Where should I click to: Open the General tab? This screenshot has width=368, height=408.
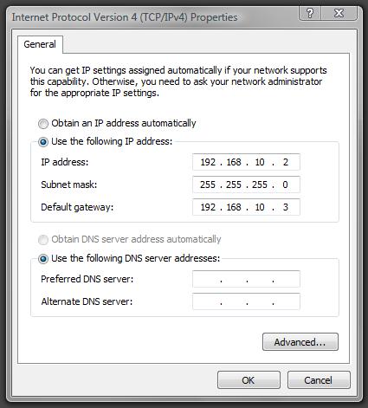point(40,44)
